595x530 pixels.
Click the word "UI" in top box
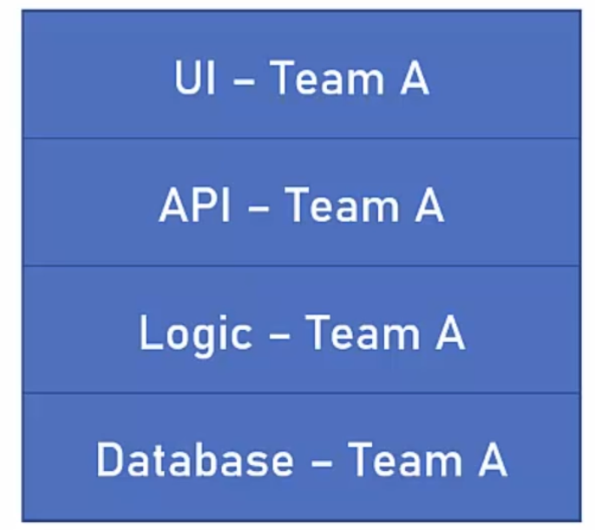click(x=195, y=78)
